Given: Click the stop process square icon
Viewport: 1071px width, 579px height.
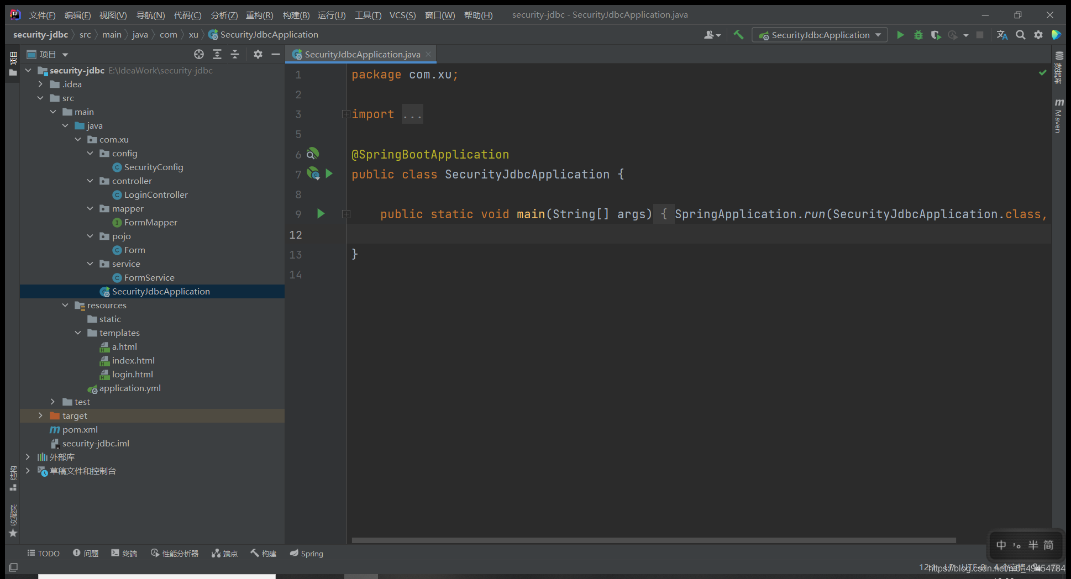Looking at the screenshot, I should pos(980,35).
